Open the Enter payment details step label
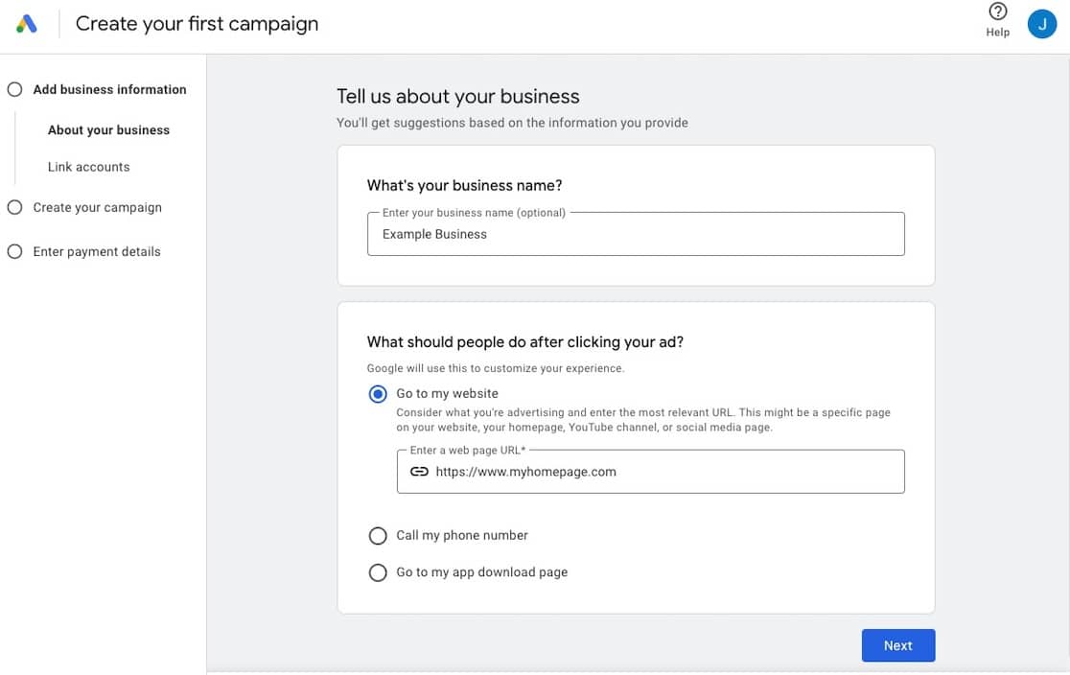Image resolution: width=1070 pixels, height=675 pixels. pyautogui.click(x=97, y=251)
